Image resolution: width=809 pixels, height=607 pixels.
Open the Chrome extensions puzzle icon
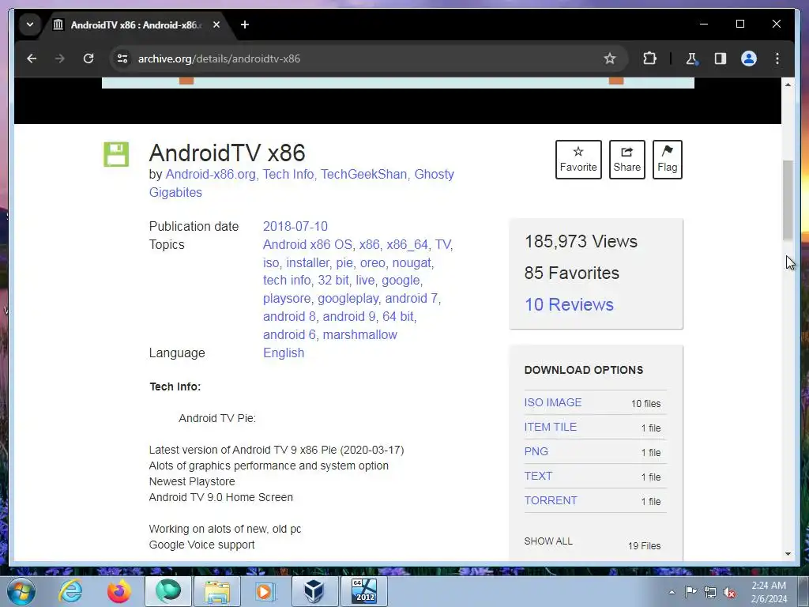649,58
